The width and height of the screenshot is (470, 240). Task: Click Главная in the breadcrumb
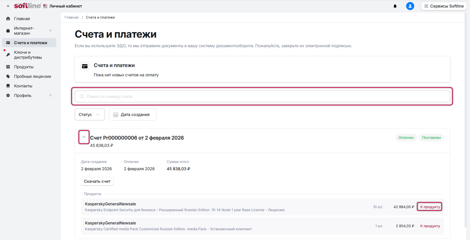click(x=72, y=18)
